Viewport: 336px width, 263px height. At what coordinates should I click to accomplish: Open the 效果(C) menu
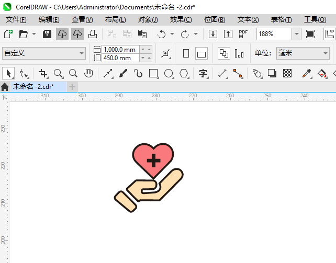181,20
